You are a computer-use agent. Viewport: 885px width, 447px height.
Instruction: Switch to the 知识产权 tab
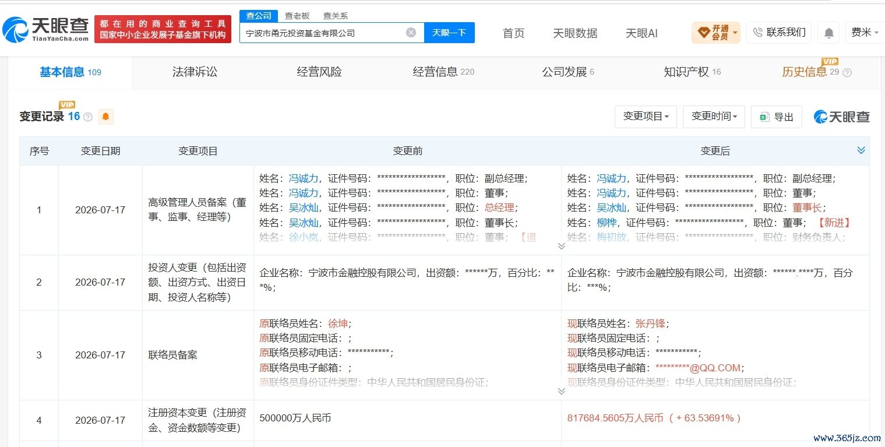tap(692, 72)
